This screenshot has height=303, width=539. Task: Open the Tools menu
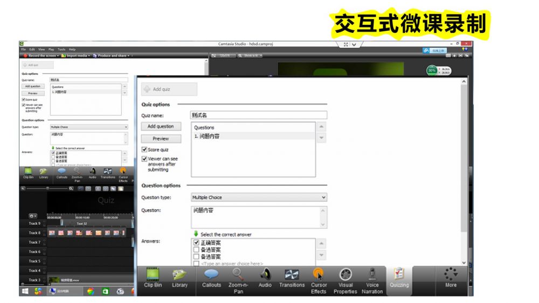61,49
